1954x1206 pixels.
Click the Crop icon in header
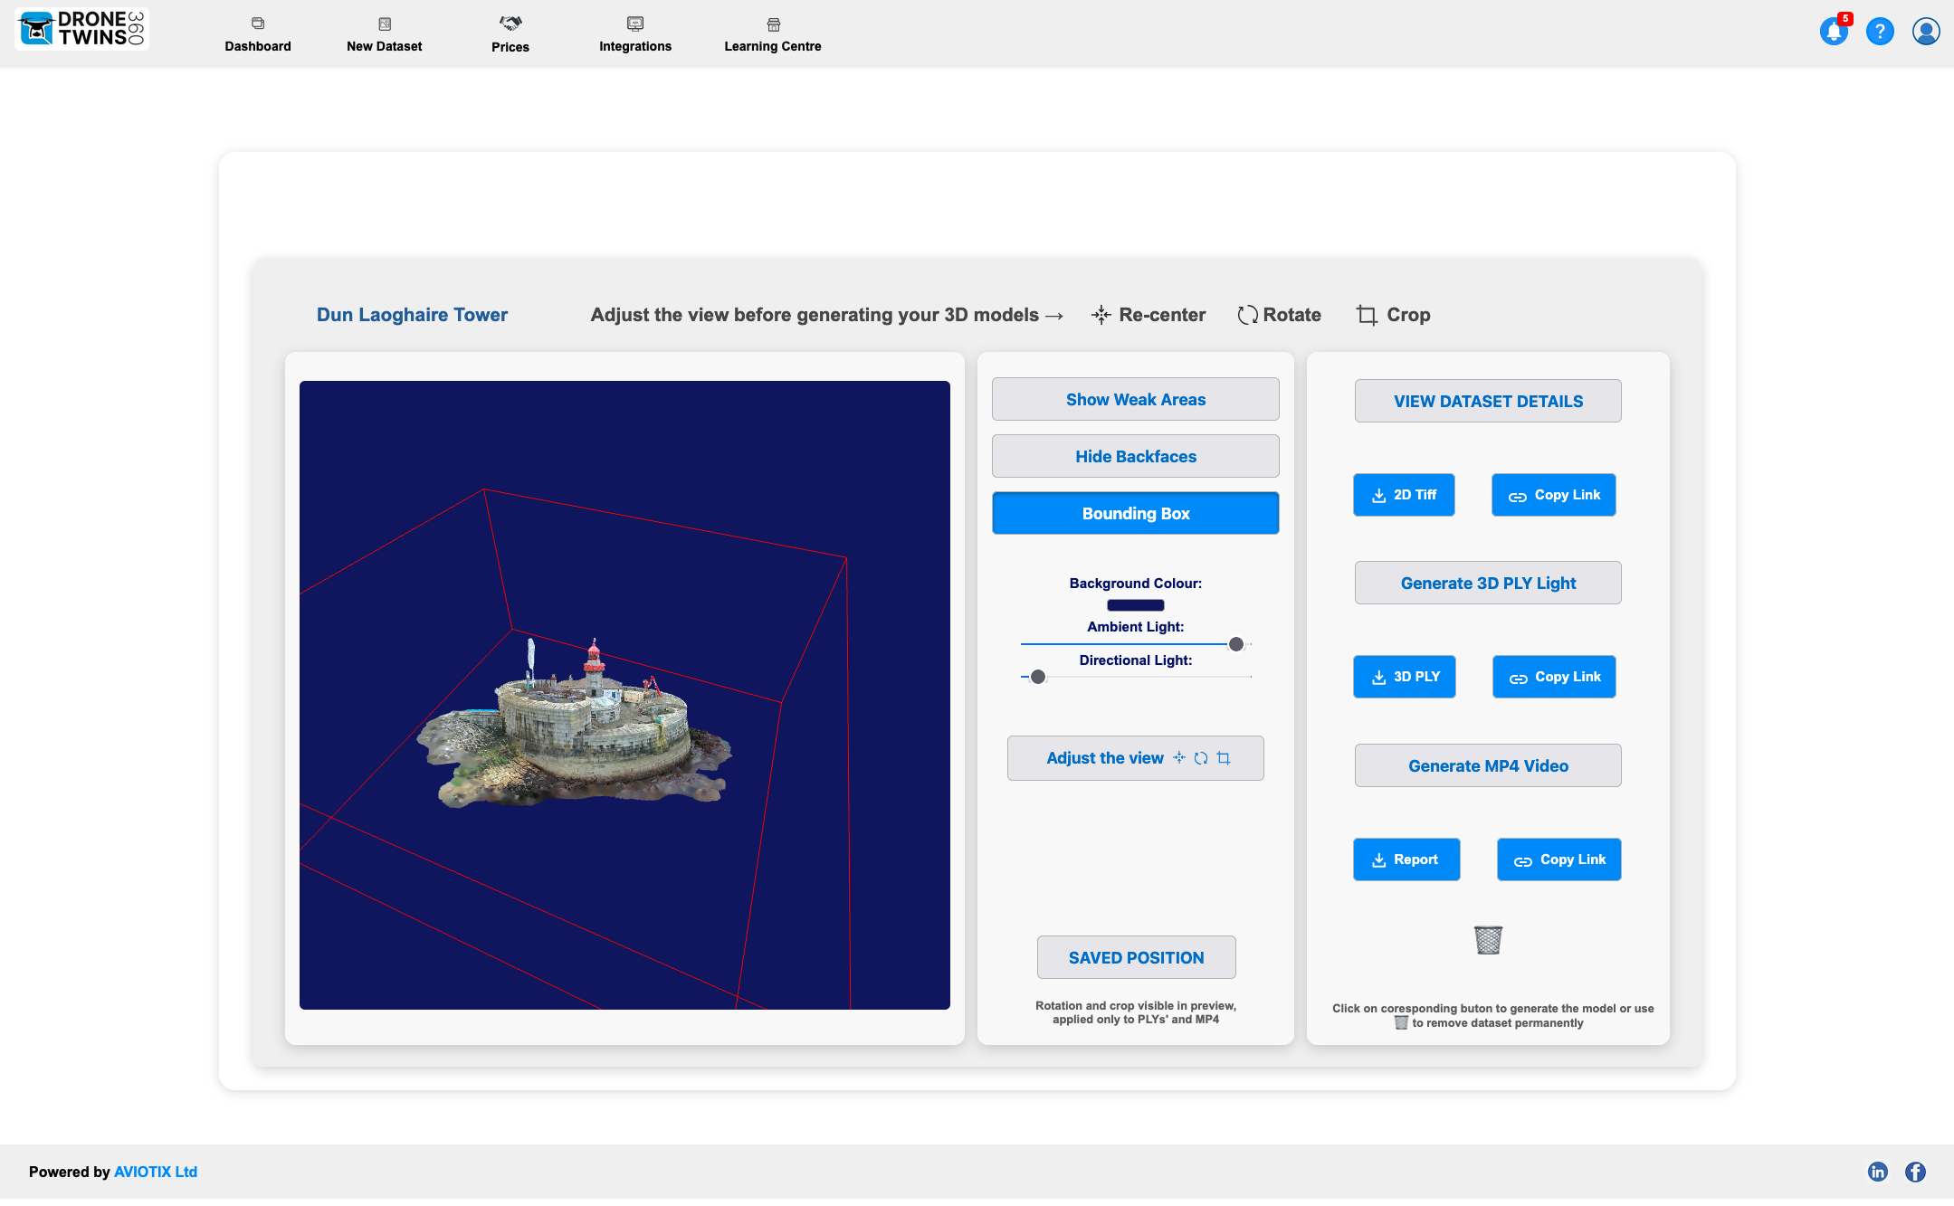[x=1367, y=315]
